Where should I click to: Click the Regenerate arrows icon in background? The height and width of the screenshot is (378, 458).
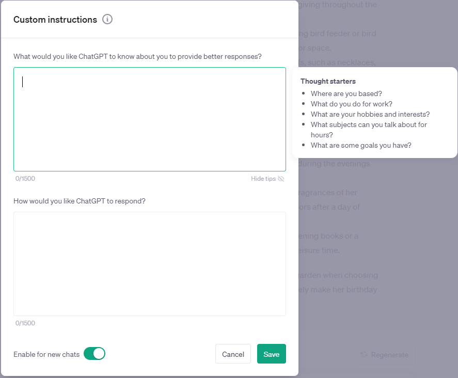tap(364, 355)
